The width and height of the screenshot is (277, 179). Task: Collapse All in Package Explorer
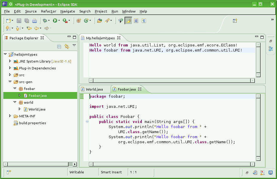[59, 46]
